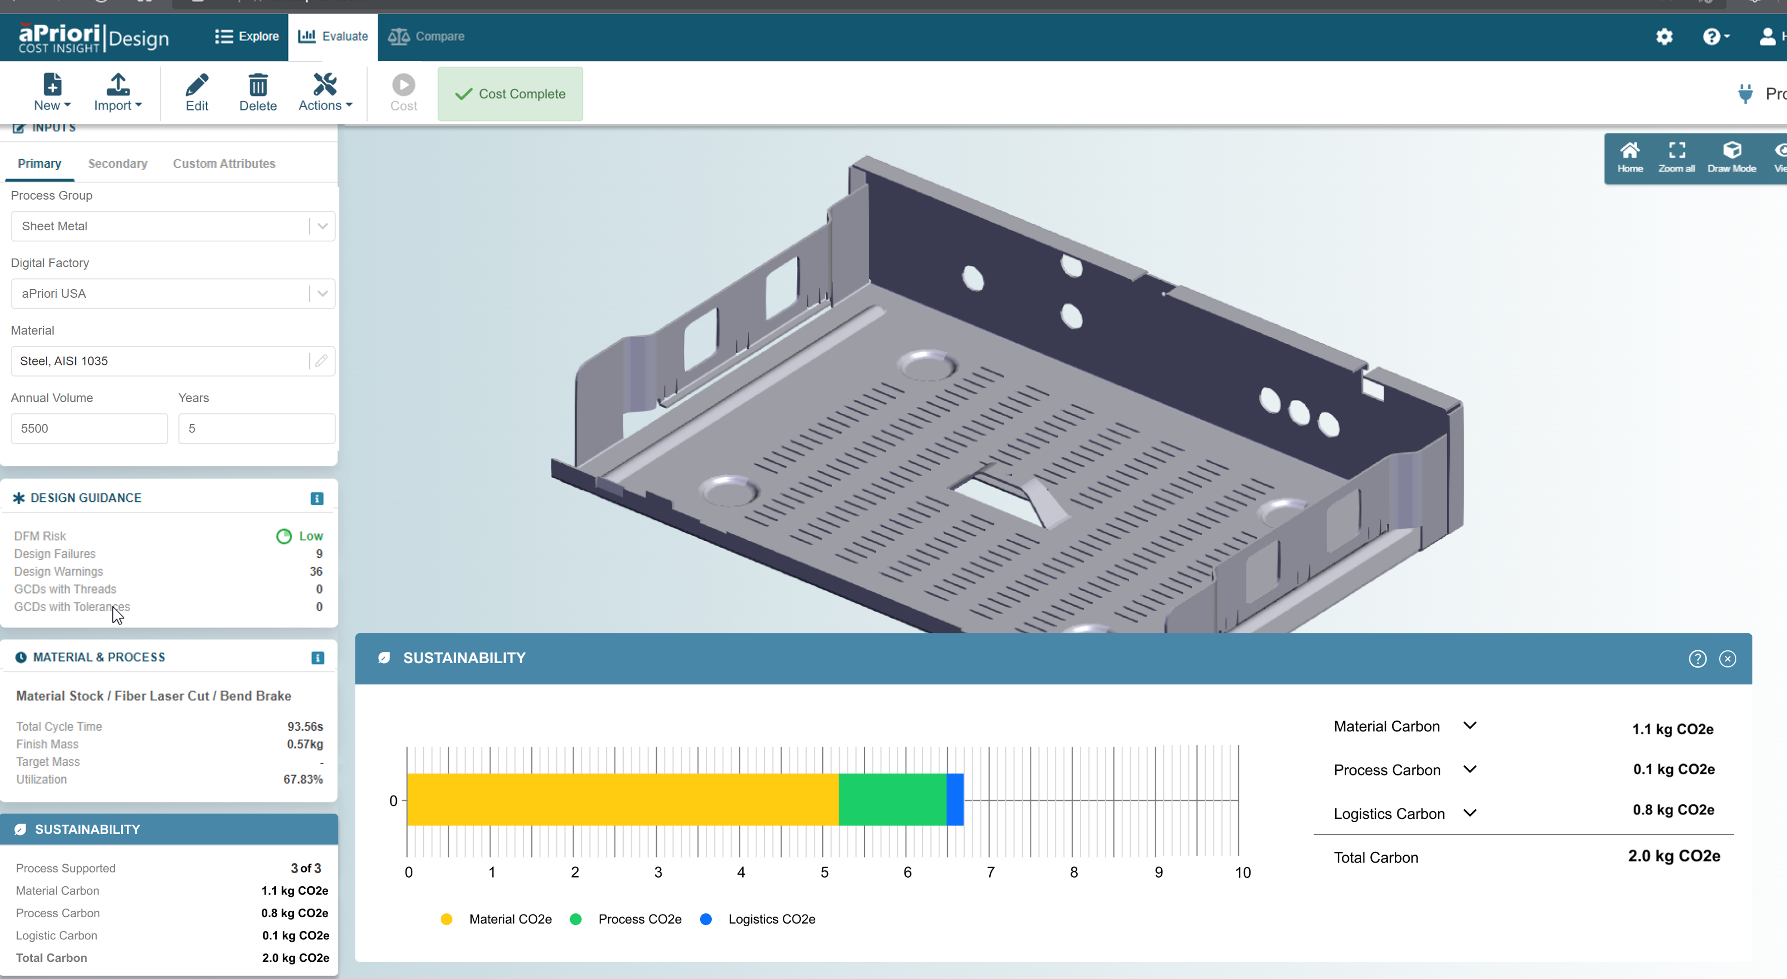Close the Sustainability panel
1787x979 pixels.
click(1727, 659)
